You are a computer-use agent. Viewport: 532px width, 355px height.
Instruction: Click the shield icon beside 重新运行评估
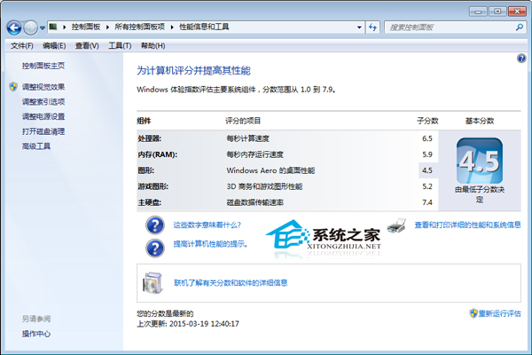coord(473,313)
